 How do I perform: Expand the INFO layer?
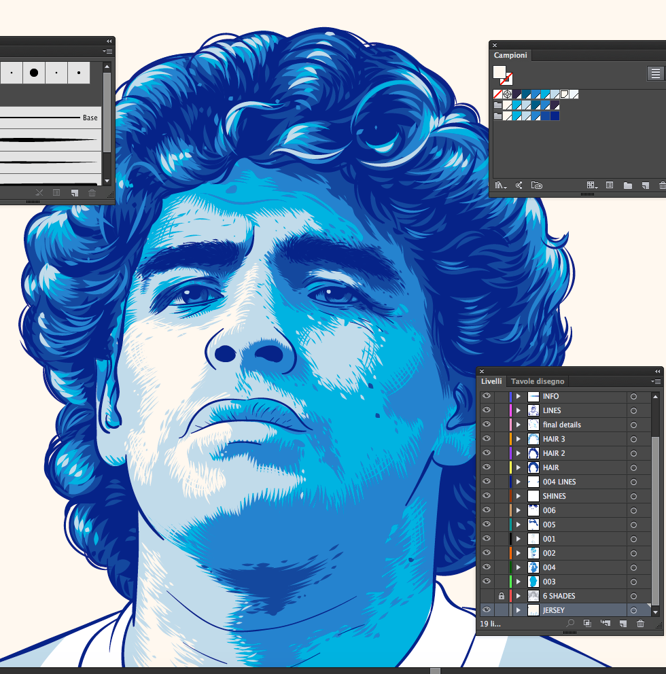(519, 396)
